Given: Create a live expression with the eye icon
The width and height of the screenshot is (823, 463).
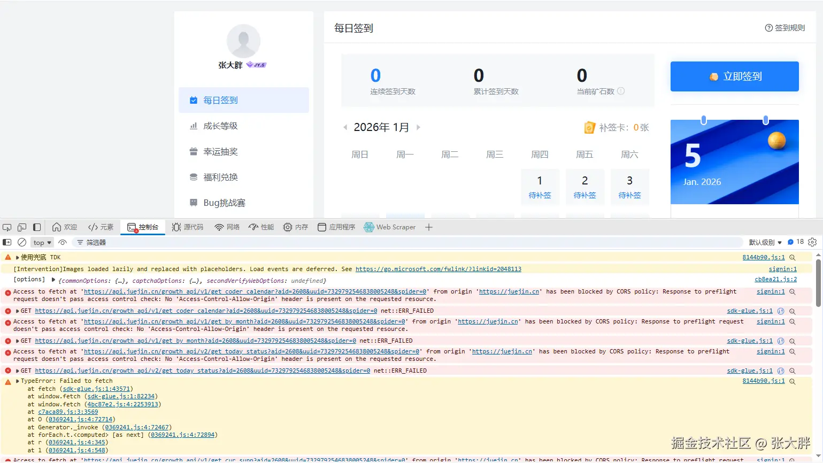Looking at the screenshot, I should pos(63,242).
